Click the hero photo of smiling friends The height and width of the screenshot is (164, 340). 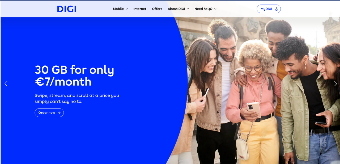(255, 90)
